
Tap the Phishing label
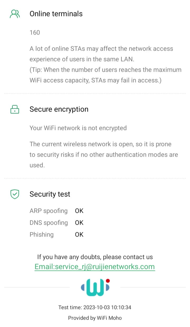pyautogui.click(x=41, y=235)
